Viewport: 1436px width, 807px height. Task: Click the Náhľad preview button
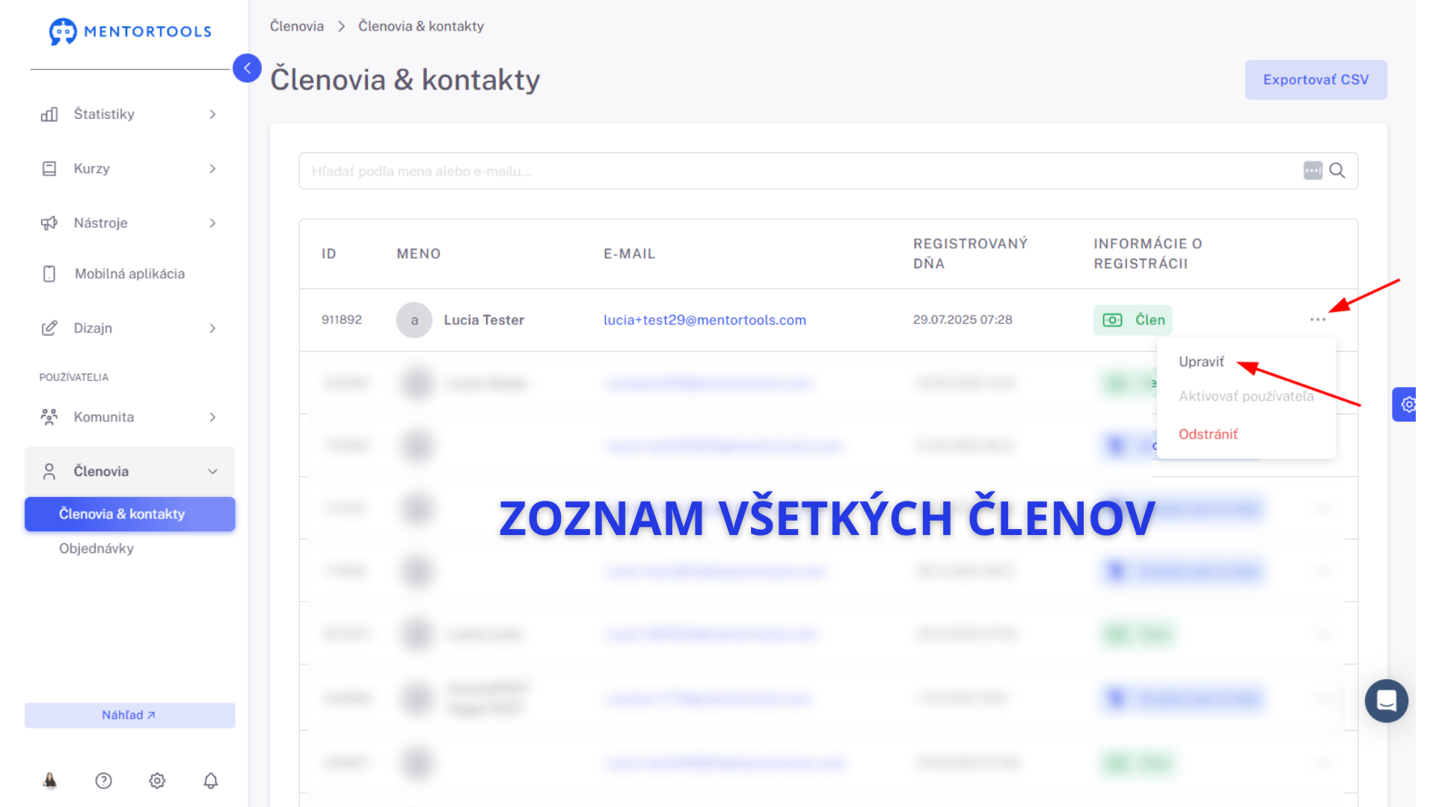tap(129, 715)
